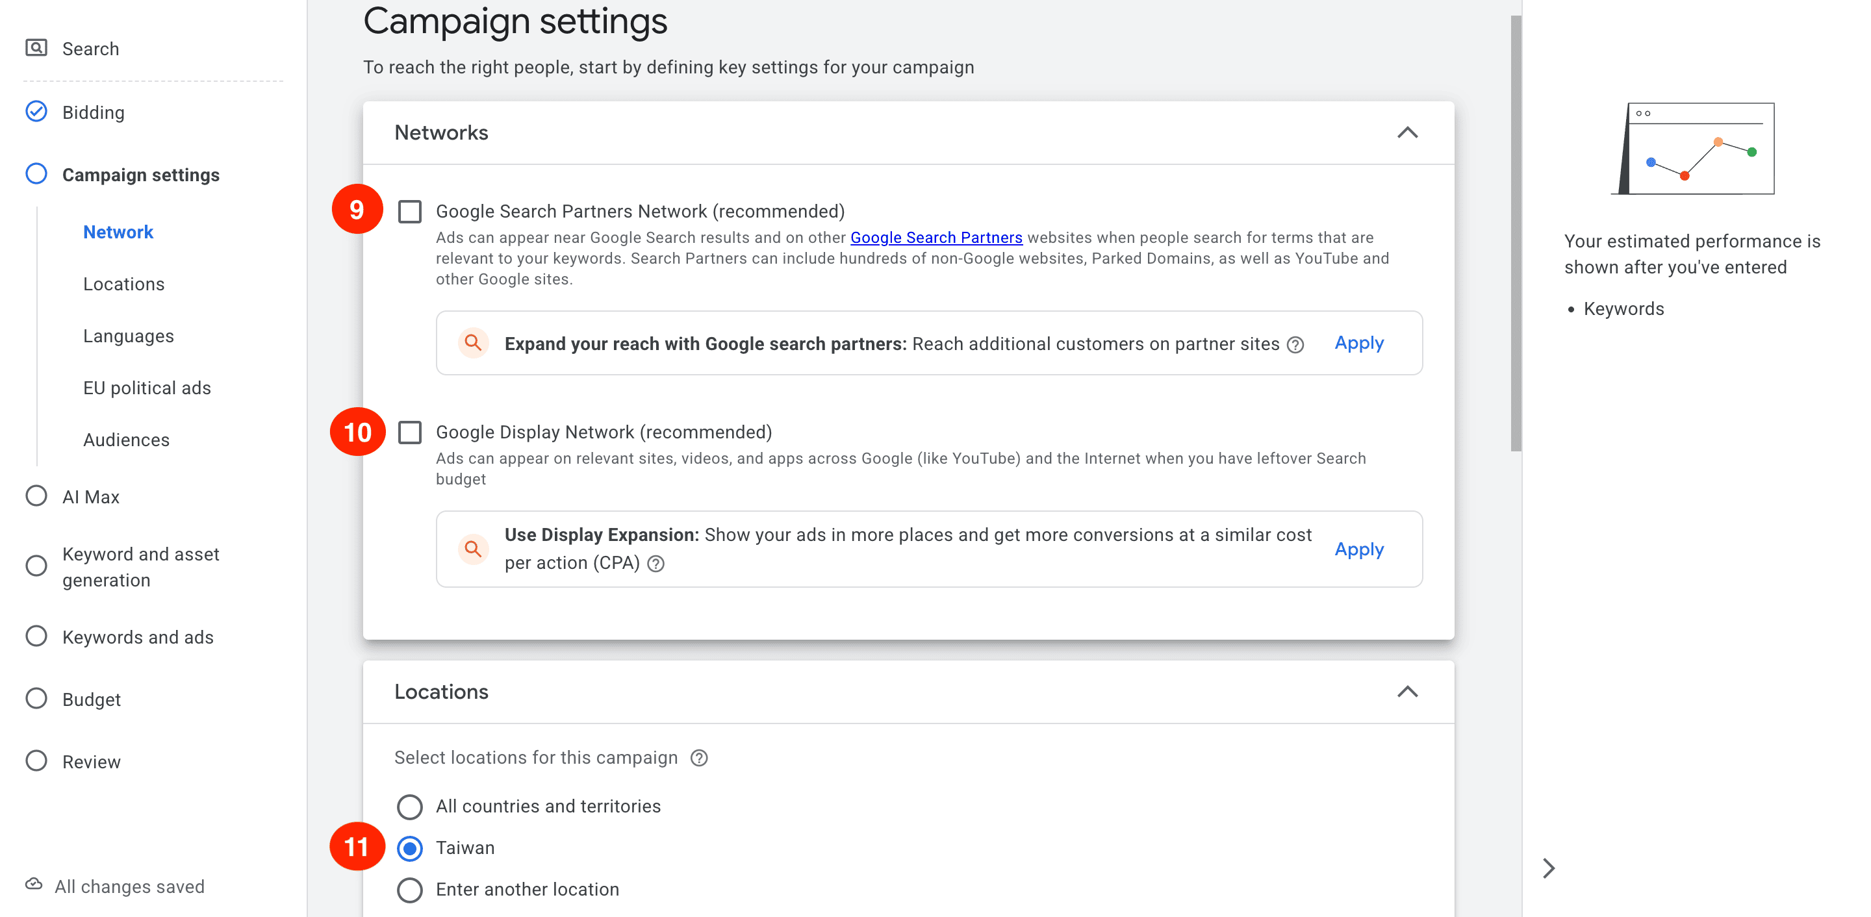
Task: Collapse the right side panel arrow
Action: pyautogui.click(x=1549, y=868)
